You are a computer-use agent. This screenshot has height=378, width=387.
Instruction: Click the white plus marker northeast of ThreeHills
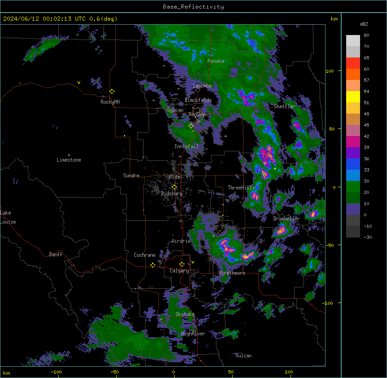pos(275,168)
